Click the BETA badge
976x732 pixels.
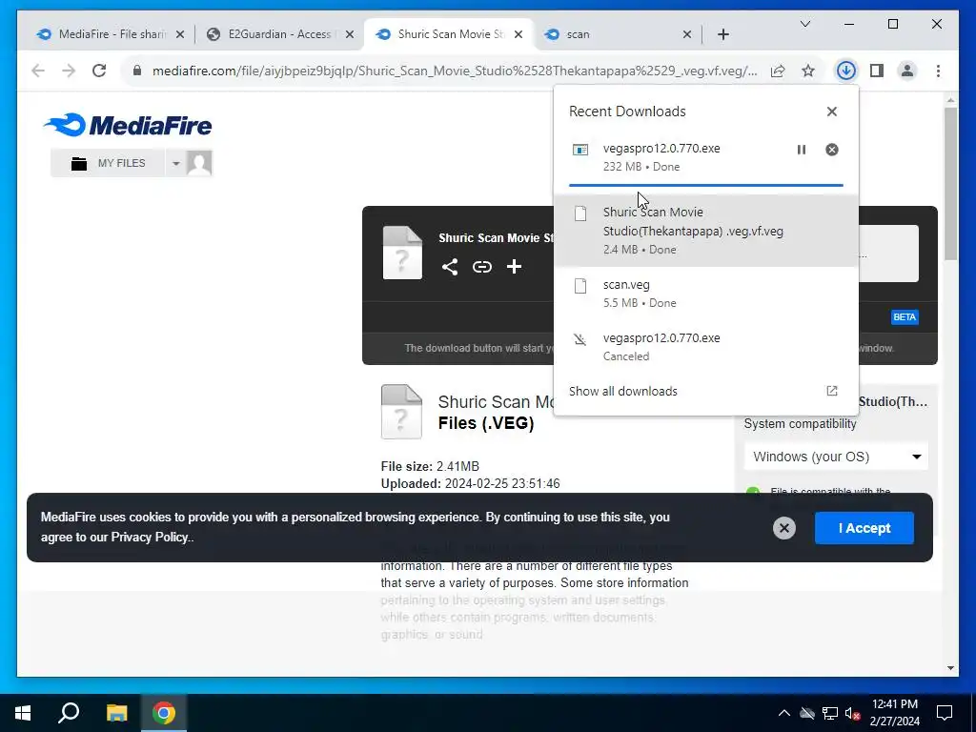(x=905, y=316)
